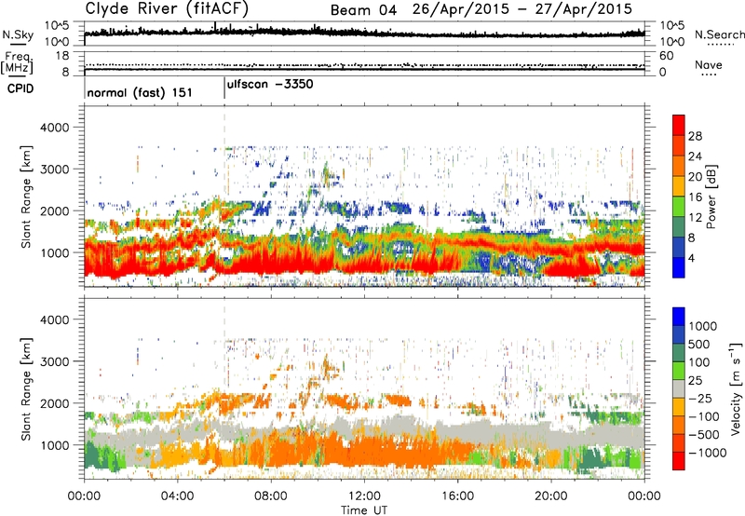Click the 'Time UT' axis label
The height and width of the screenshot is (516, 745).
pos(364,509)
